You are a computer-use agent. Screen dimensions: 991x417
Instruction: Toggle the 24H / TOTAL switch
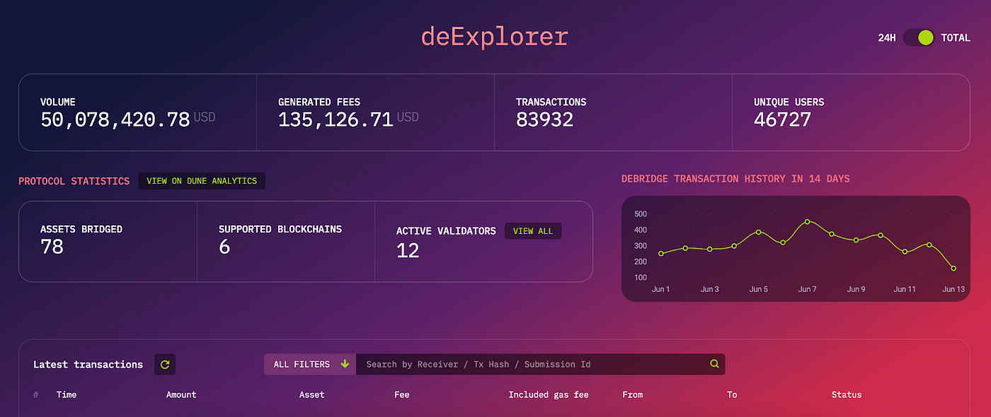tap(919, 38)
